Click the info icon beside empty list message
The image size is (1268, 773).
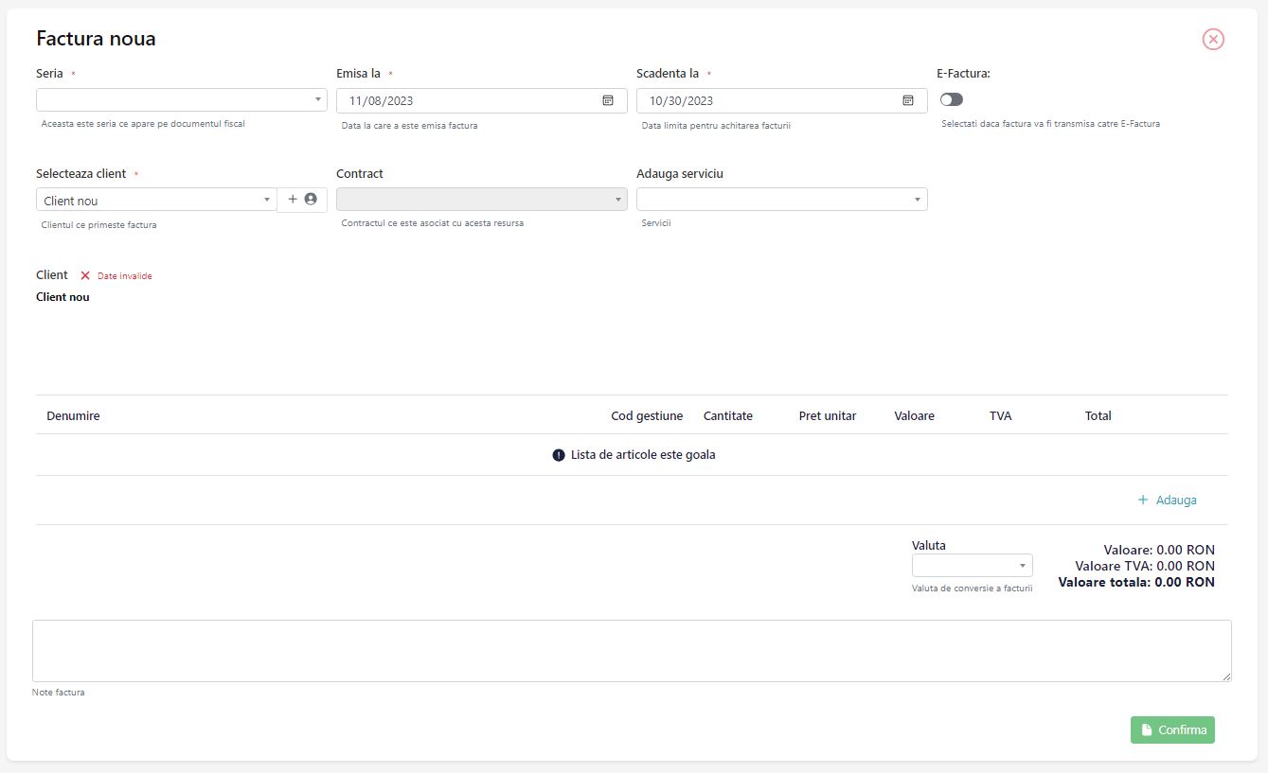pyautogui.click(x=559, y=455)
